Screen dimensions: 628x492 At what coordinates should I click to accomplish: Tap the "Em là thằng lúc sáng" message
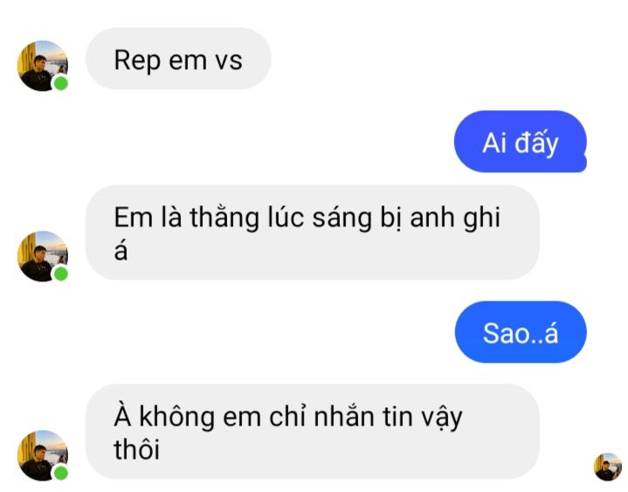313,232
